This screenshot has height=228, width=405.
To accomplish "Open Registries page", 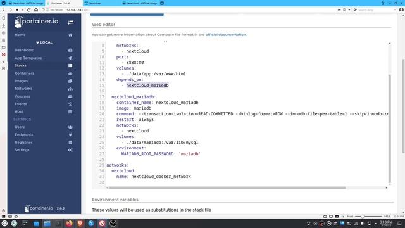I will click(x=23, y=142).
